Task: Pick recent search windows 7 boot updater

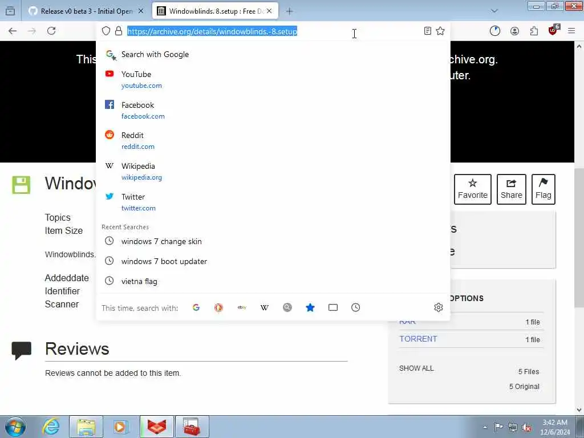Action: click(273, 261)
